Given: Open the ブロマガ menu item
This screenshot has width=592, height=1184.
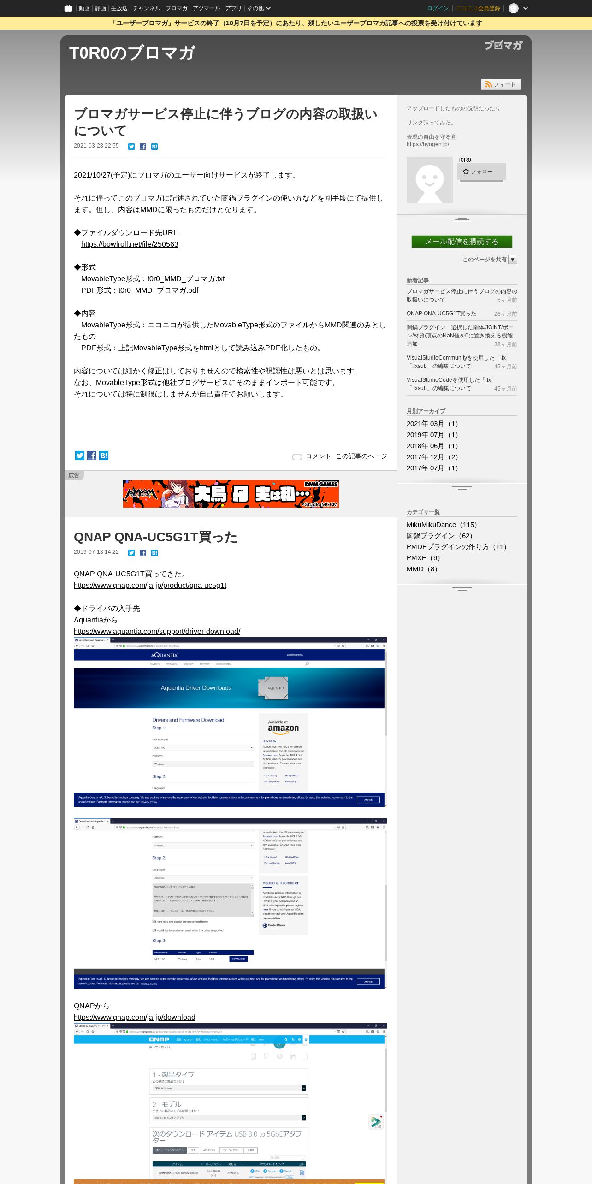Looking at the screenshot, I should 177,8.
